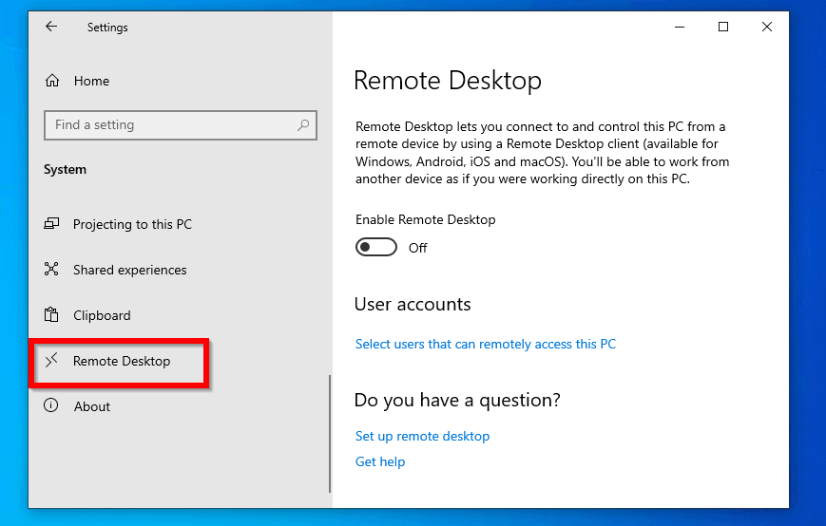The image size is (826, 526).
Task: Go to About page label
Action: point(92,406)
